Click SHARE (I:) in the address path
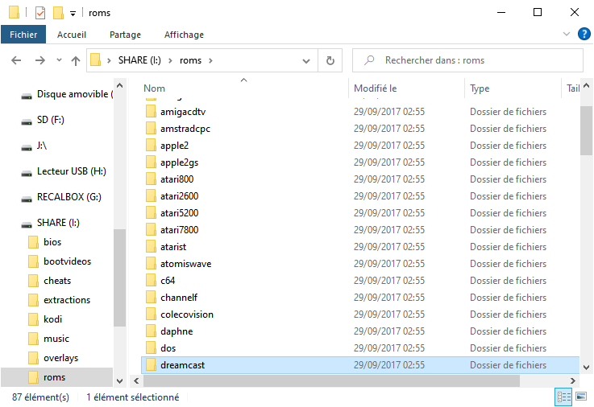This screenshot has height=407, width=594. coord(143,60)
